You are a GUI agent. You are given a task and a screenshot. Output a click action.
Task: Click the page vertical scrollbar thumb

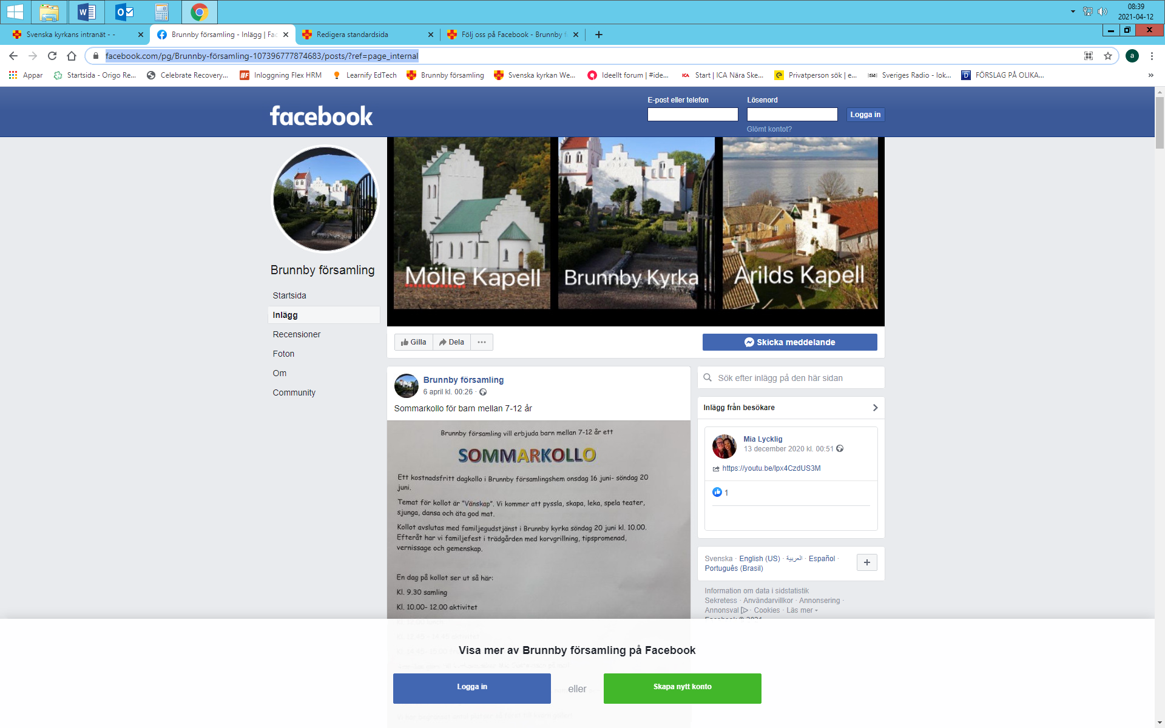click(x=1160, y=121)
